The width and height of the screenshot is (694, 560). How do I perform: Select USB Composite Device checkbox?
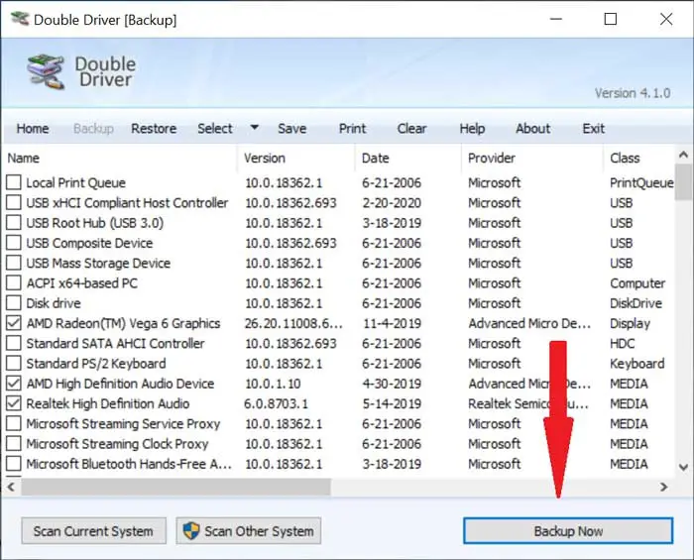click(x=14, y=243)
